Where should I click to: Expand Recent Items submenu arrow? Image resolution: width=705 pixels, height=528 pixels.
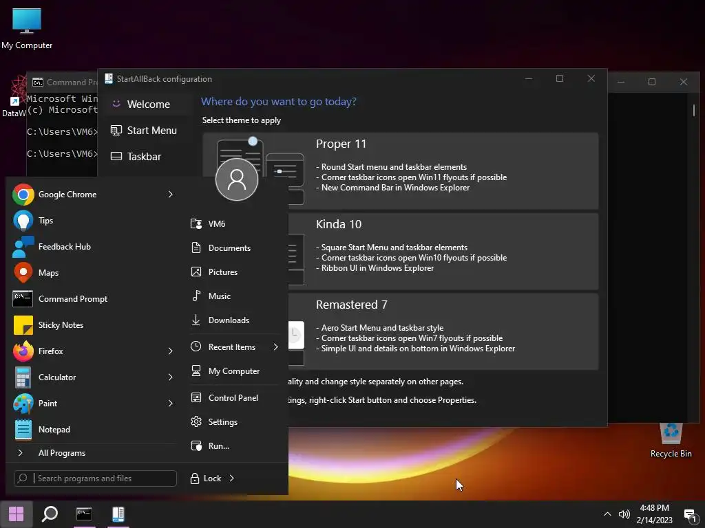[x=275, y=346]
